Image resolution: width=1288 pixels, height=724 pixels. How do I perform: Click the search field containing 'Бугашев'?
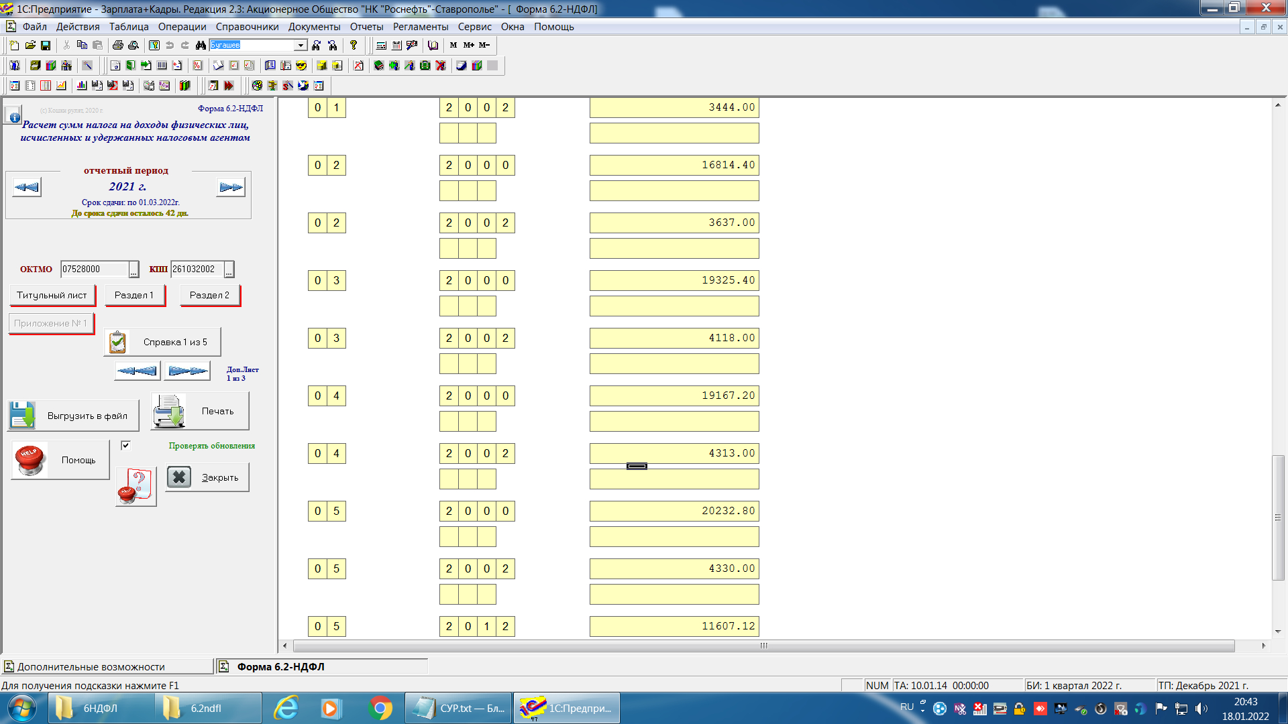pos(252,46)
